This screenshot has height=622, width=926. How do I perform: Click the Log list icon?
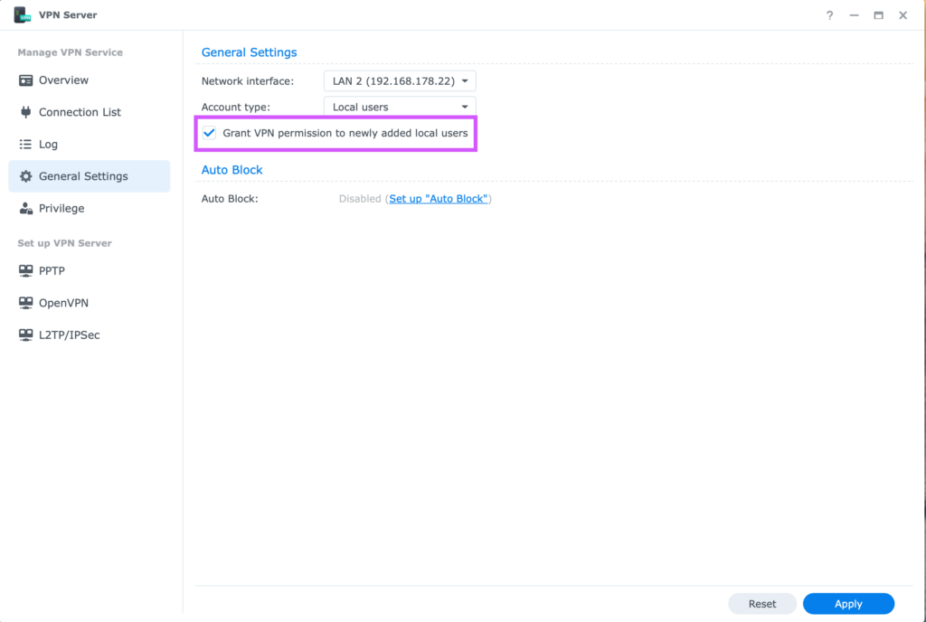pos(26,144)
